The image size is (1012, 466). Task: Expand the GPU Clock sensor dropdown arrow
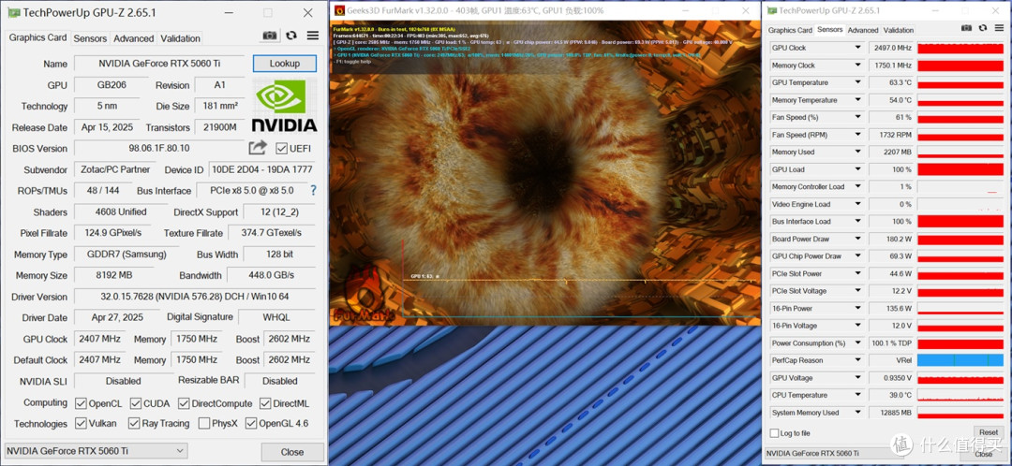(x=857, y=48)
